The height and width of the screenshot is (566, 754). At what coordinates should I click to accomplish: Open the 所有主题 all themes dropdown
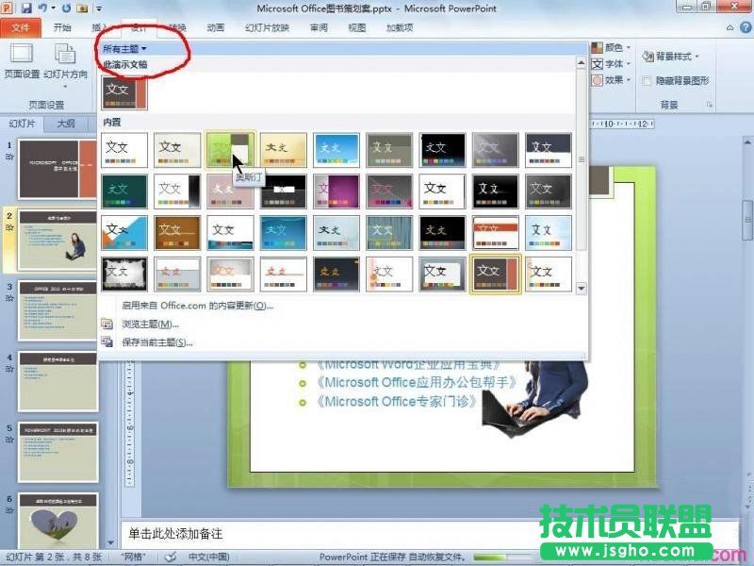click(x=123, y=48)
